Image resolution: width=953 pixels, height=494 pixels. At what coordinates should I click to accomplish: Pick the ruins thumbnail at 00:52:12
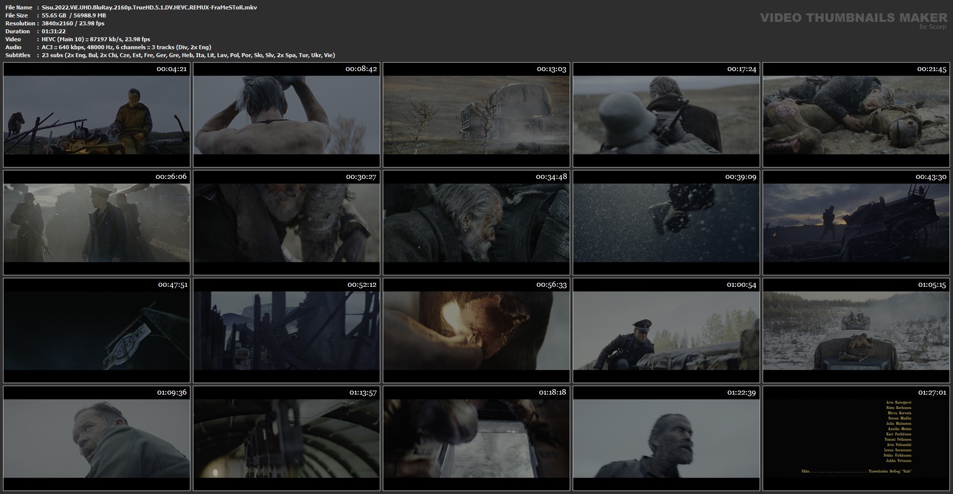coord(286,330)
